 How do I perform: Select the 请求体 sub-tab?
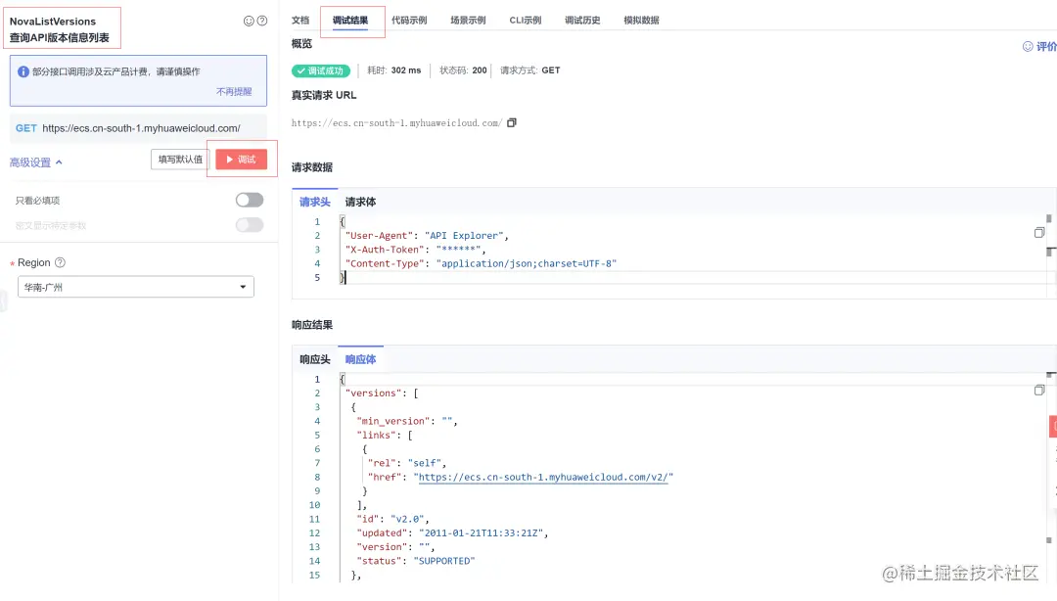pos(360,202)
